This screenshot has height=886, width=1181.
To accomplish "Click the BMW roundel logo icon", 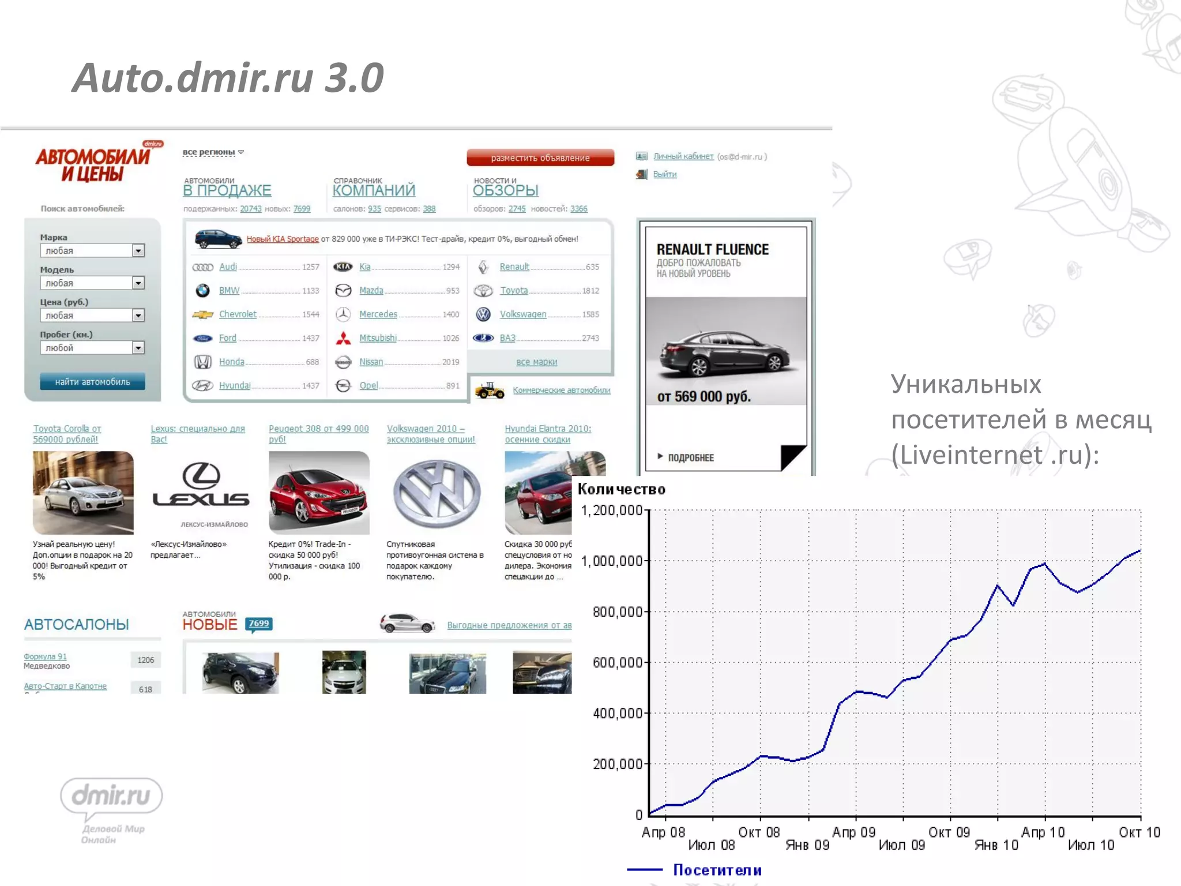I will (x=202, y=291).
